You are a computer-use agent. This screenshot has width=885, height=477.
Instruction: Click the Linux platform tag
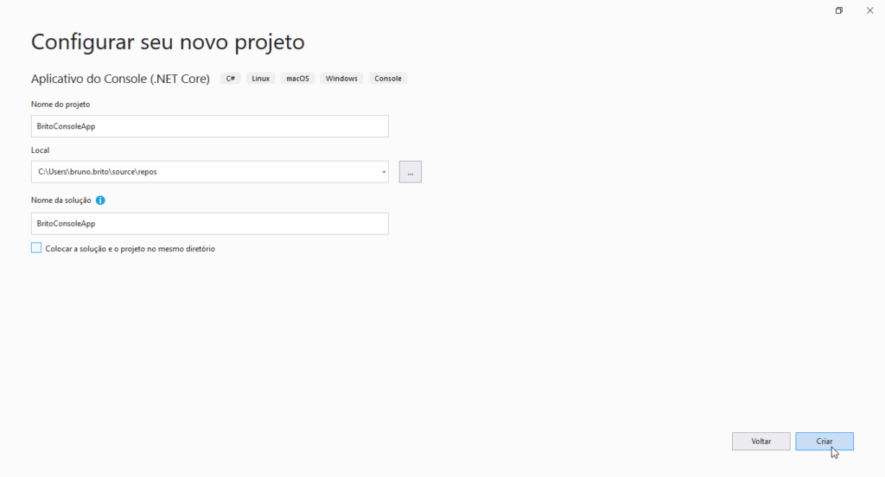[x=261, y=79]
